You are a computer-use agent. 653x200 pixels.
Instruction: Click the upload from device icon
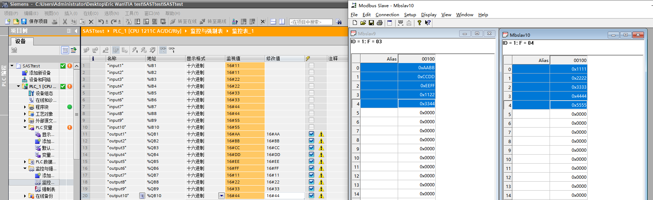point(146,22)
